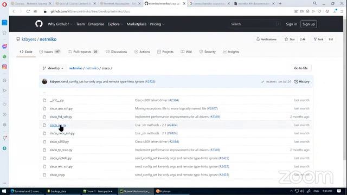Open Notifications bell button

pos(266,39)
